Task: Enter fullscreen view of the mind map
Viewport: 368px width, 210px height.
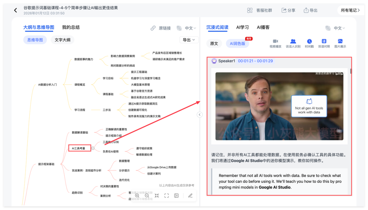Action: [167, 195]
